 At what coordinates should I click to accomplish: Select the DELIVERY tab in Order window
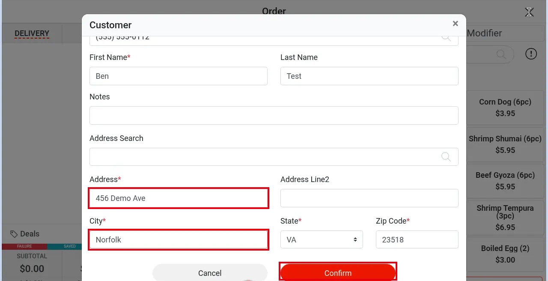[x=32, y=33]
